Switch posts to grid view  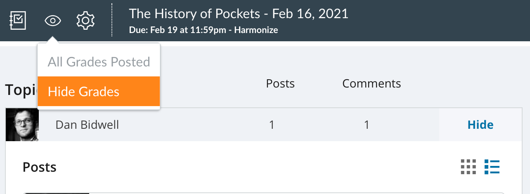click(468, 167)
